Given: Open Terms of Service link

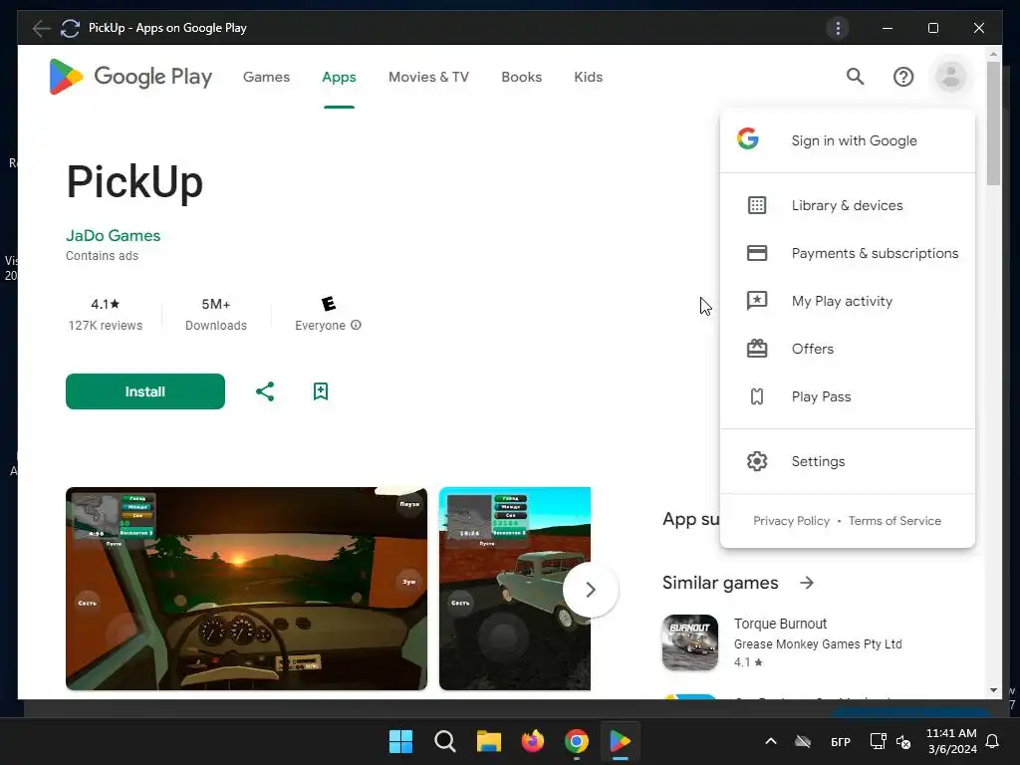Looking at the screenshot, I should coord(894,520).
